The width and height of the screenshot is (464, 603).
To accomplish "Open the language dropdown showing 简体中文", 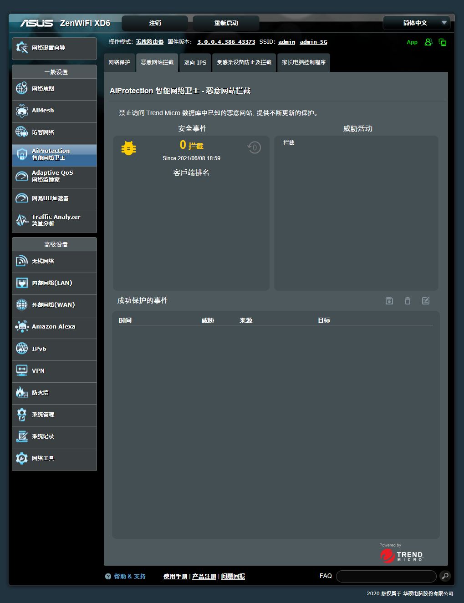I will tap(417, 23).
